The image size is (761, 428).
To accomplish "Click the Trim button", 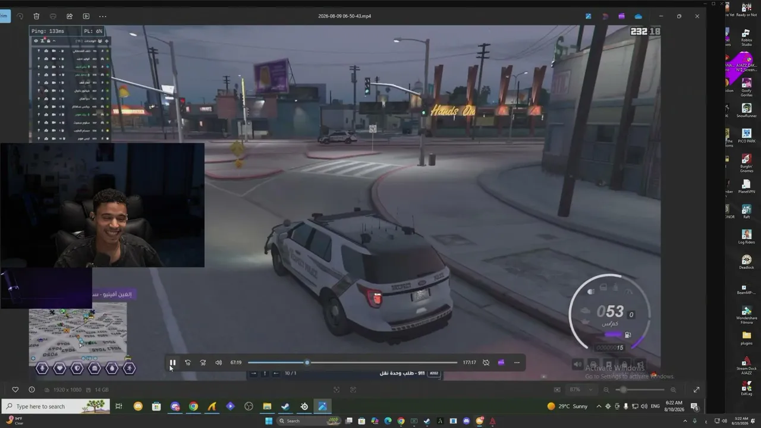I will click(x=4, y=16).
